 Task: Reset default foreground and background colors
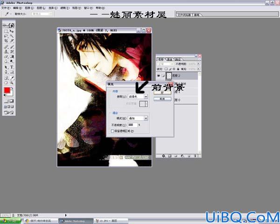pos(5,95)
